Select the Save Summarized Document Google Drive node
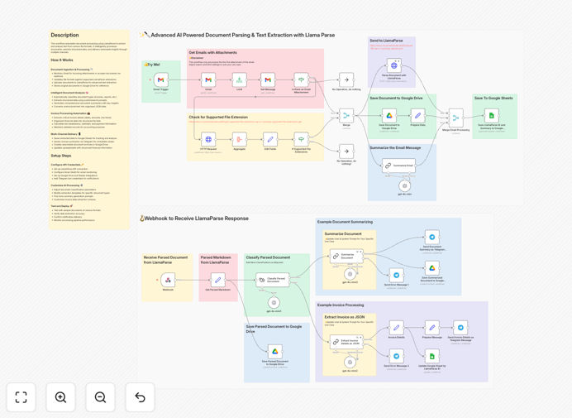Viewport: 572px width, 418px height. coord(432,268)
